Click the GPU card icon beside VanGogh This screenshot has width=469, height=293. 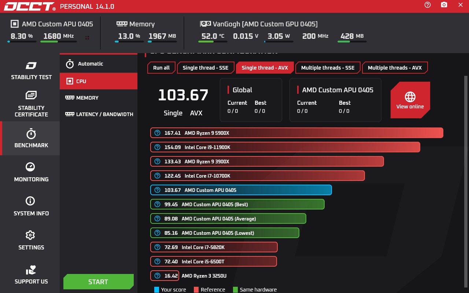point(205,24)
